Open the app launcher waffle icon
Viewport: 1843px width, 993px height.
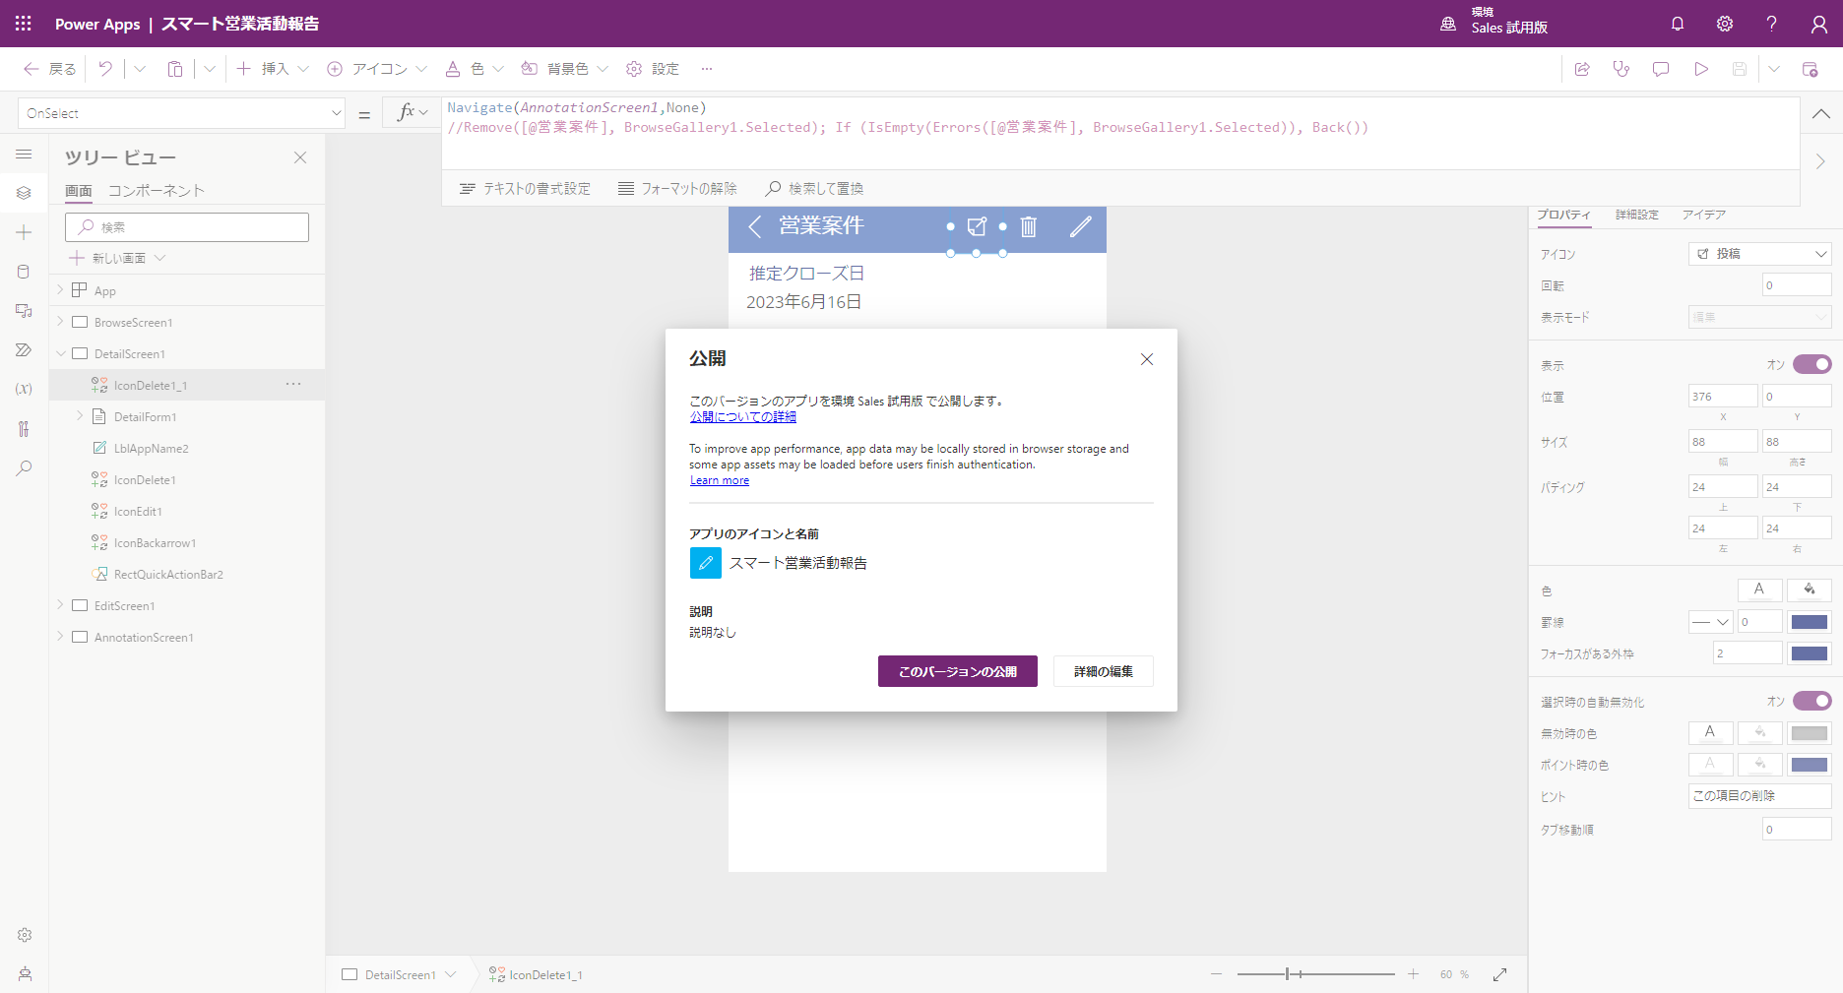[x=24, y=24]
